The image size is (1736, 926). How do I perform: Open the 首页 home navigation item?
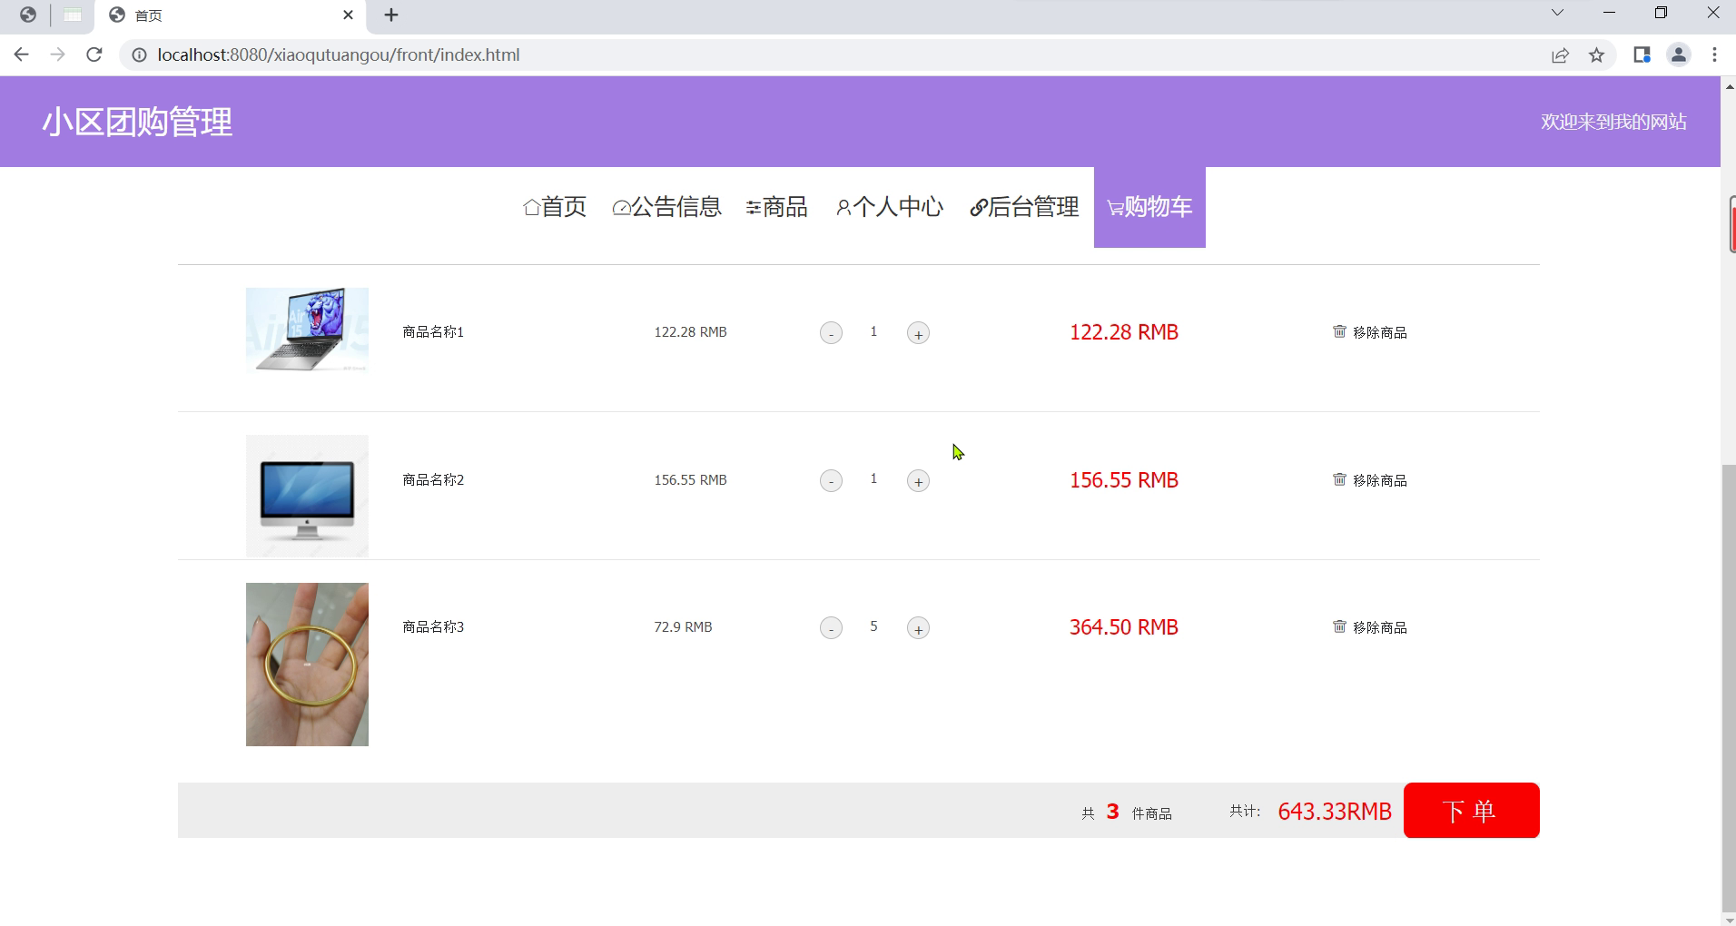coord(555,207)
